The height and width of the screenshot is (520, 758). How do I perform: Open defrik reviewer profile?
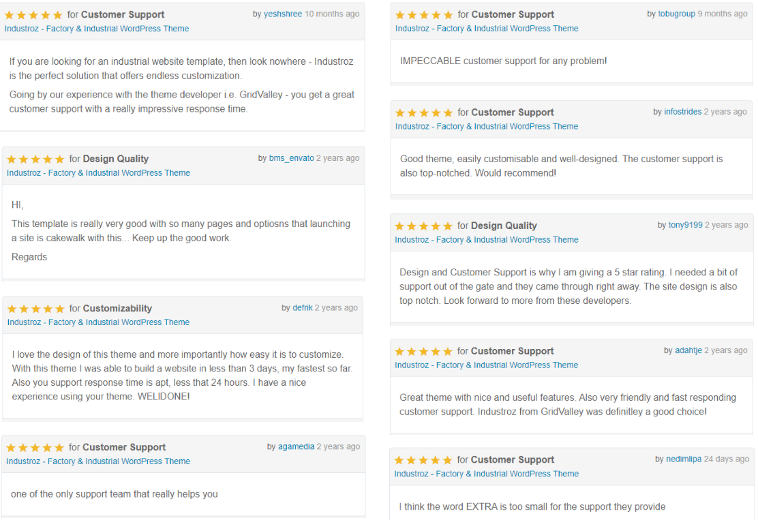click(x=302, y=308)
